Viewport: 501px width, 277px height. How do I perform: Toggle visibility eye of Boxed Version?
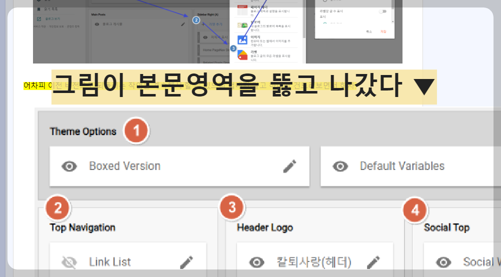click(69, 166)
